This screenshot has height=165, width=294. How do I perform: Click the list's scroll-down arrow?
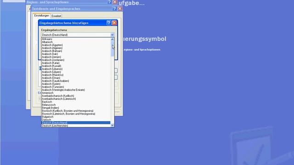(112, 125)
